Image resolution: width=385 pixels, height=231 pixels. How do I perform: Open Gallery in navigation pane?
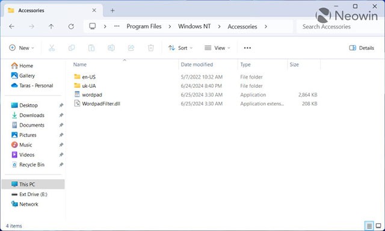[x=23, y=76]
